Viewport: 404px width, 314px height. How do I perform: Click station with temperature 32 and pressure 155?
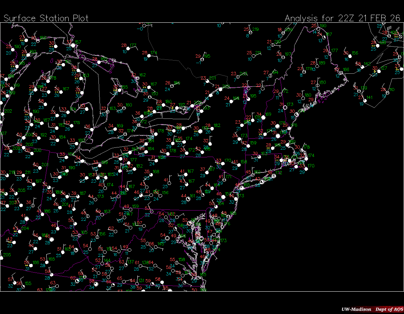[x=119, y=90]
